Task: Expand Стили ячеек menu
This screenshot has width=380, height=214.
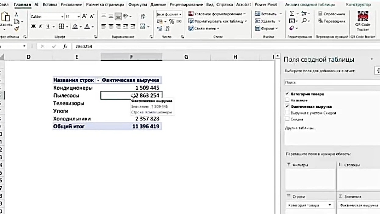Action: (204, 28)
